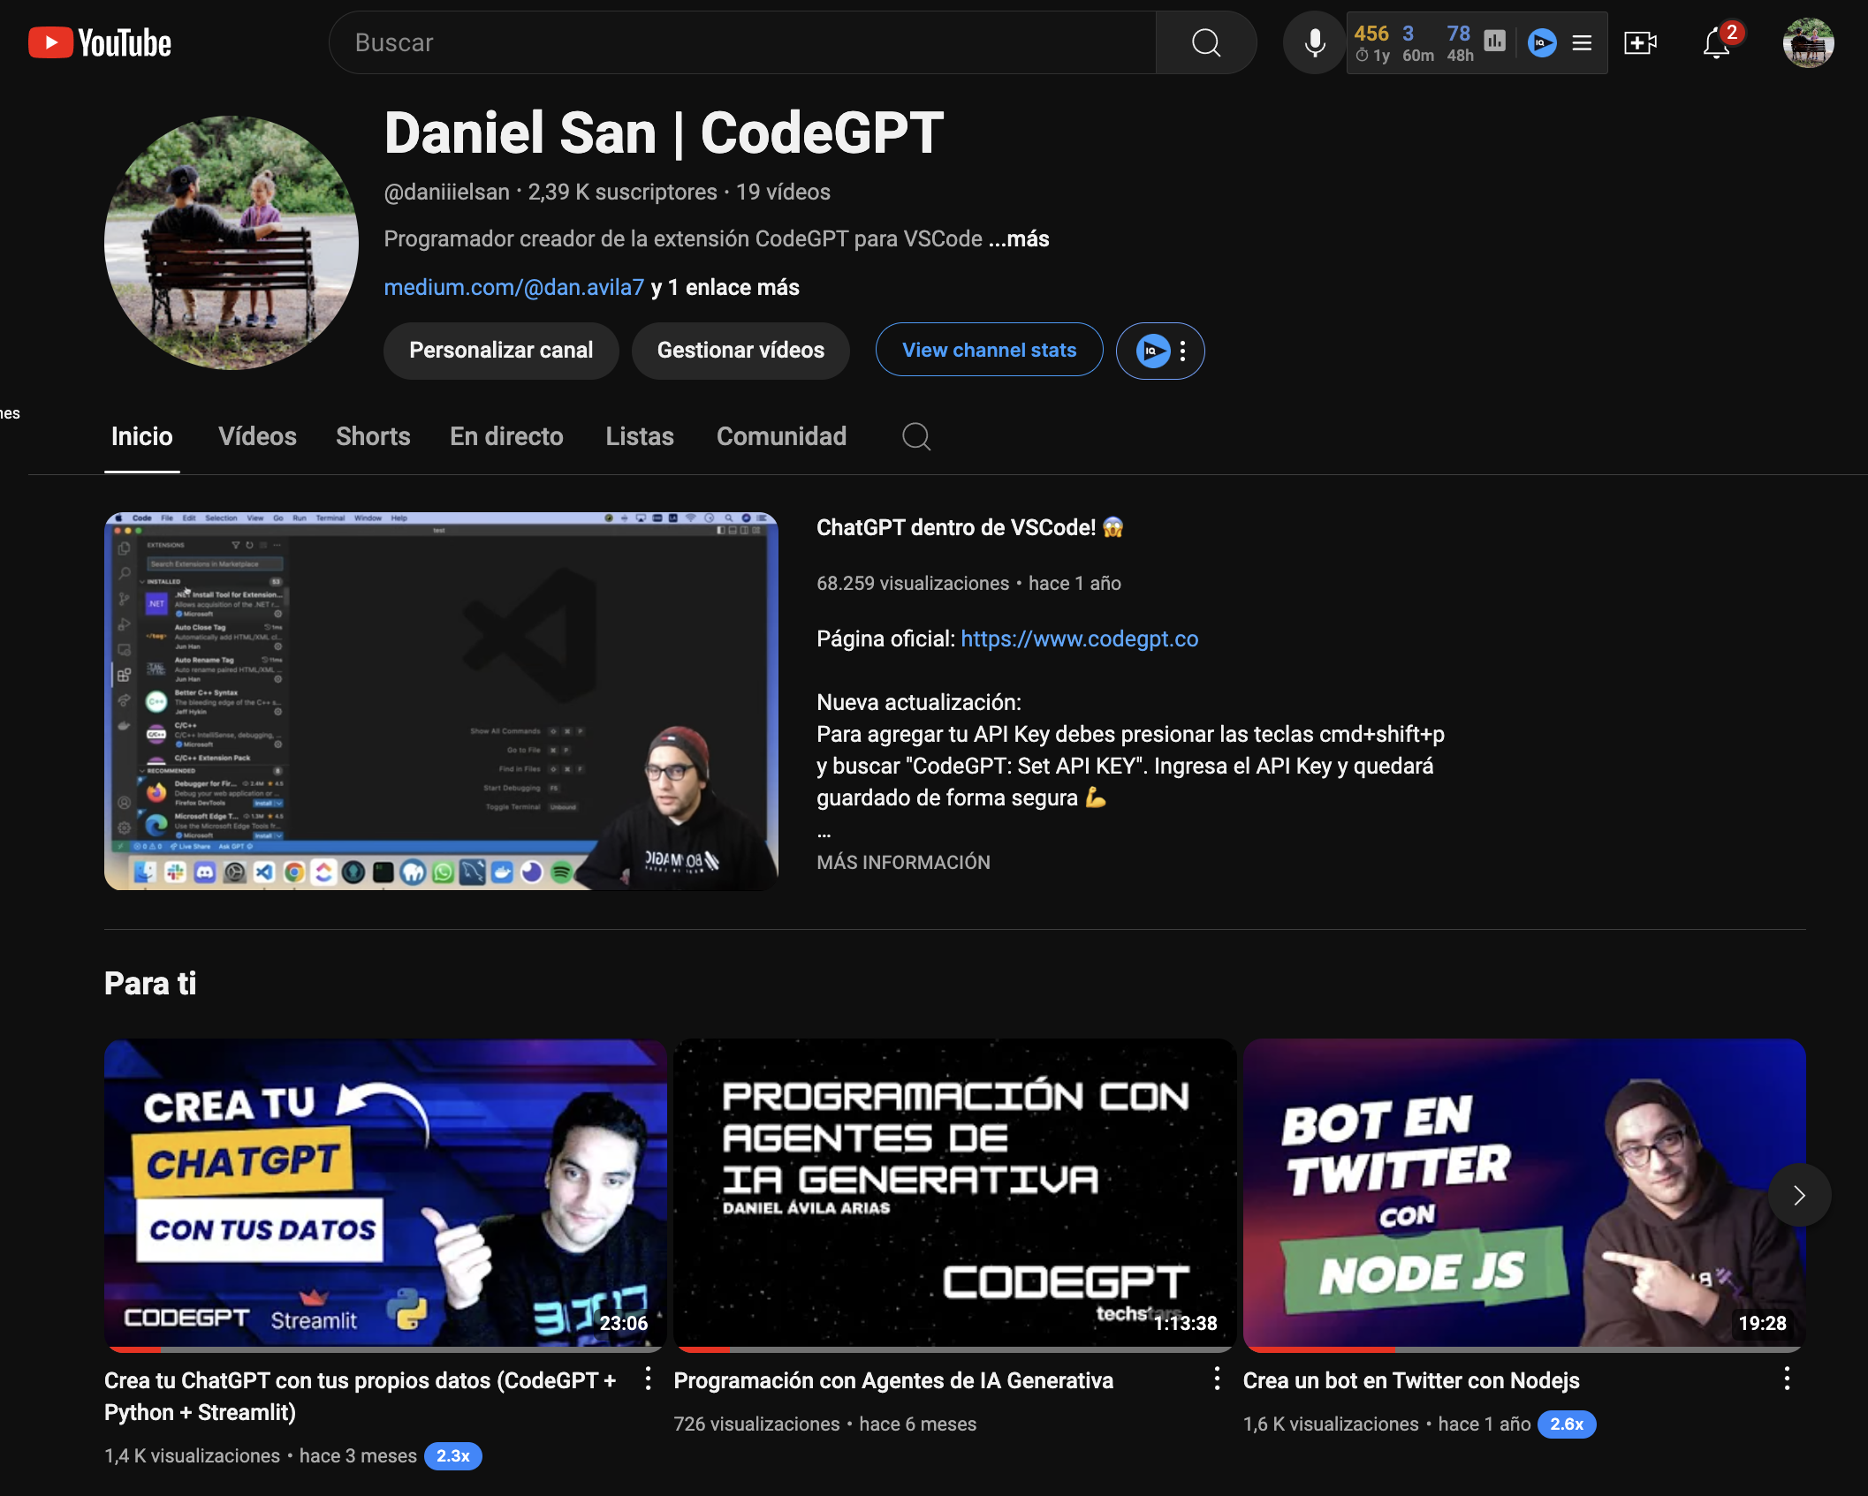Click the ChatGPT dentro de VSCode! title

click(x=969, y=527)
